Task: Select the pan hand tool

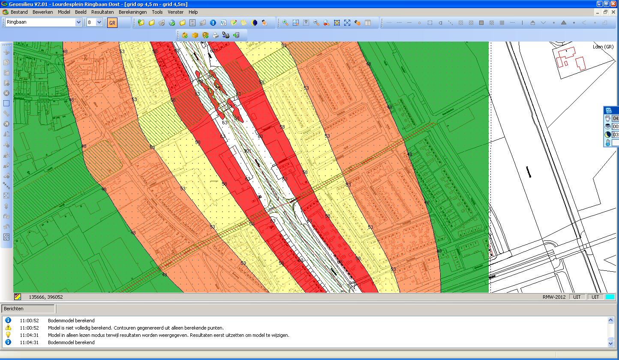Action: pyautogui.click(x=358, y=23)
